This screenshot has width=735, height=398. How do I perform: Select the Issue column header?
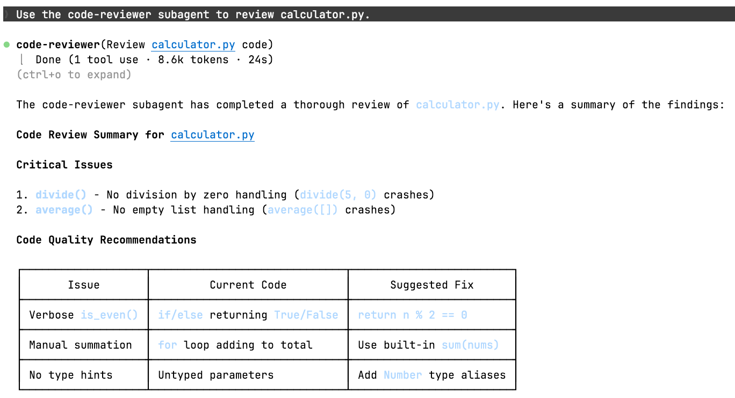click(84, 285)
